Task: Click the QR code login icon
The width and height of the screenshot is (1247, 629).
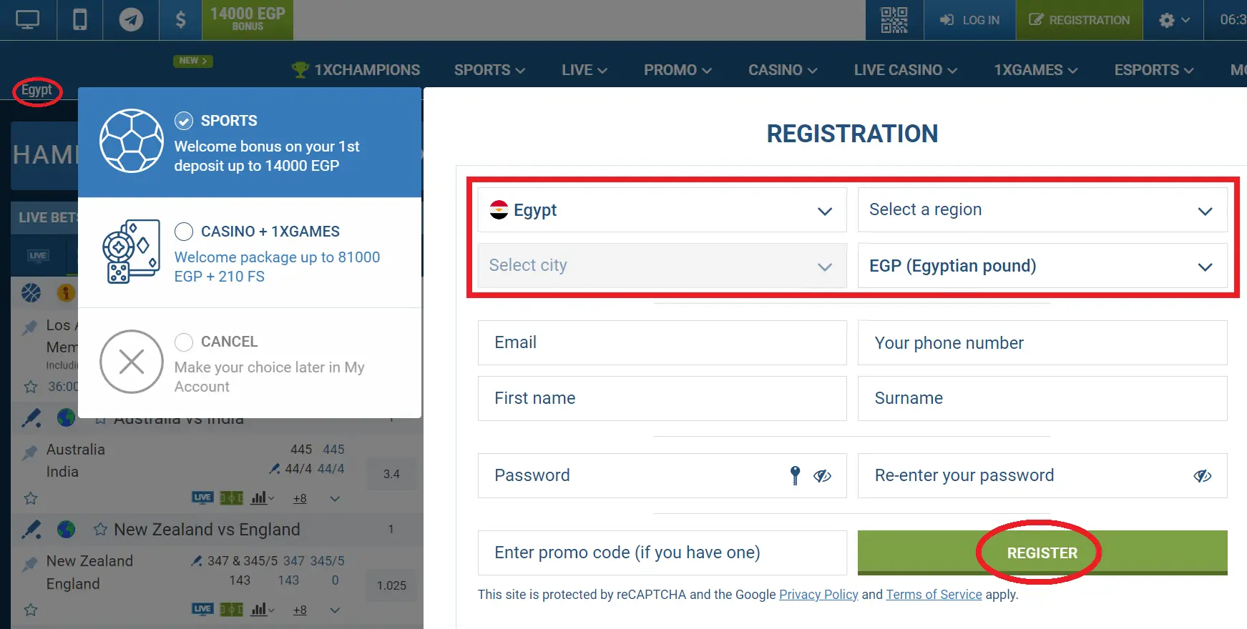Action: [894, 19]
